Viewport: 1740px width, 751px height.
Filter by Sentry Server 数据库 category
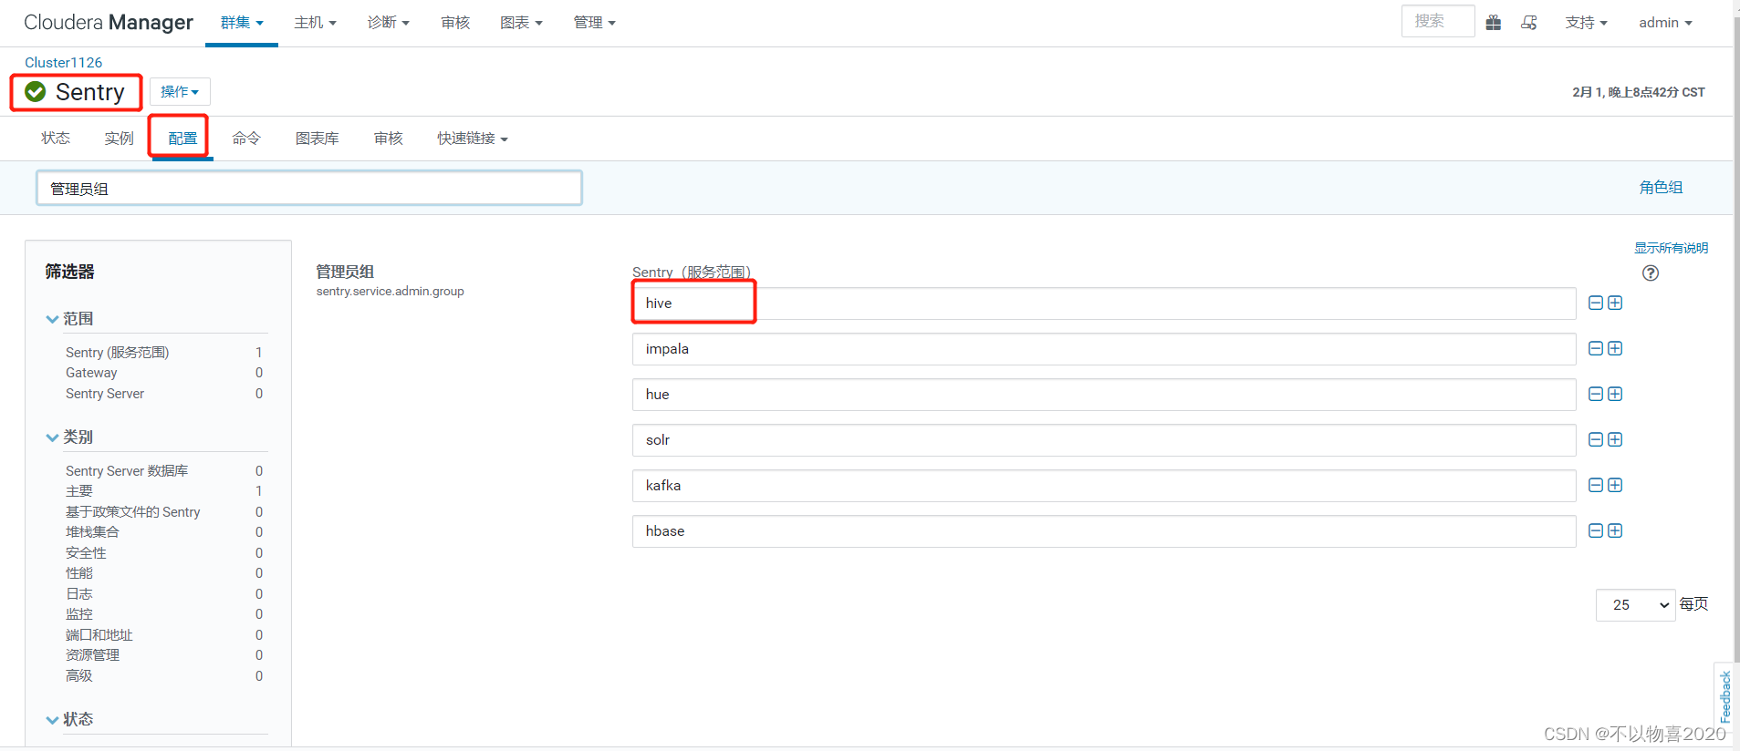[127, 471]
